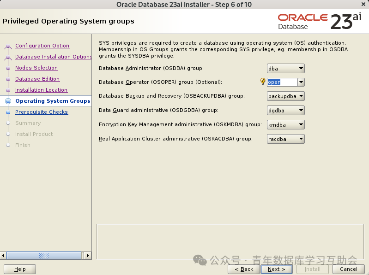Click the sidebar scroll right arrow
The width and height of the screenshot is (369, 275).
pyautogui.click(x=88, y=255)
